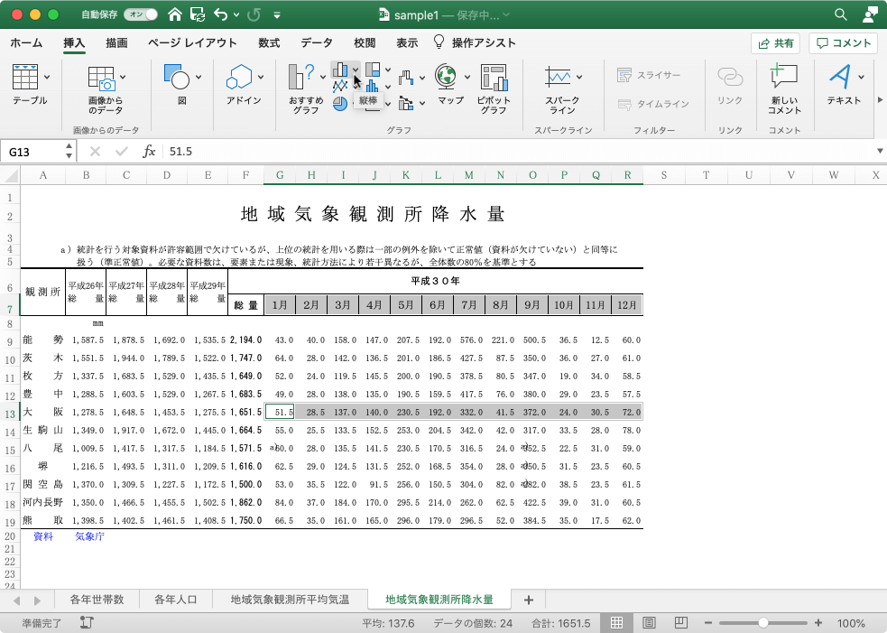Open the Quick Access Toolbar customize dropdown
This screenshot has height=633, width=887.
click(277, 15)
